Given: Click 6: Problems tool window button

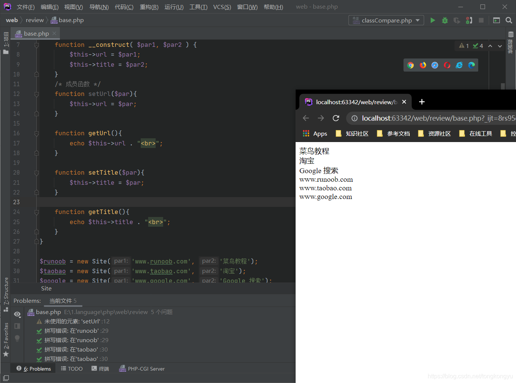Looking at the screenshot, I should [x=34, y=369].
